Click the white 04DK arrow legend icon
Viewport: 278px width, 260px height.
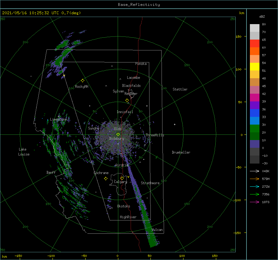click(255, 171)
